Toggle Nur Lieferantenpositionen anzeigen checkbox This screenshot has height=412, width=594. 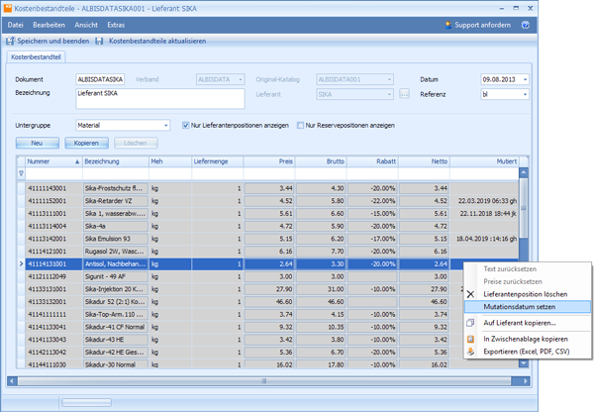[x=186, y=125]
